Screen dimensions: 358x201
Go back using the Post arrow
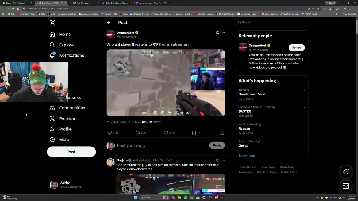coord(109,23)
